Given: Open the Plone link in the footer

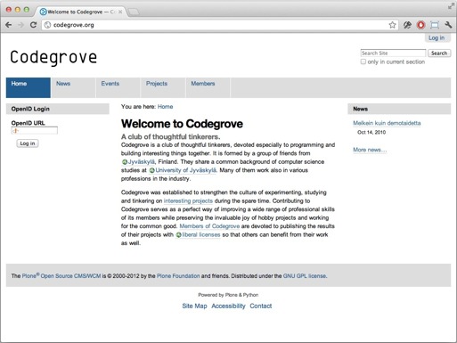Looking at the screenshot, I should (x=29, y=276).
